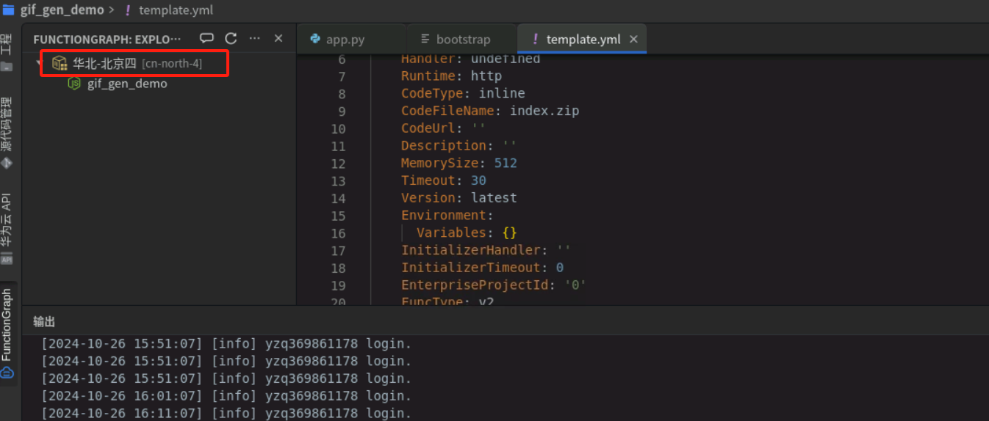The width and height of the screenshot is (989, 421).
Task: Select the gif_gen_demo function in tree
Action: pos(127,84)
